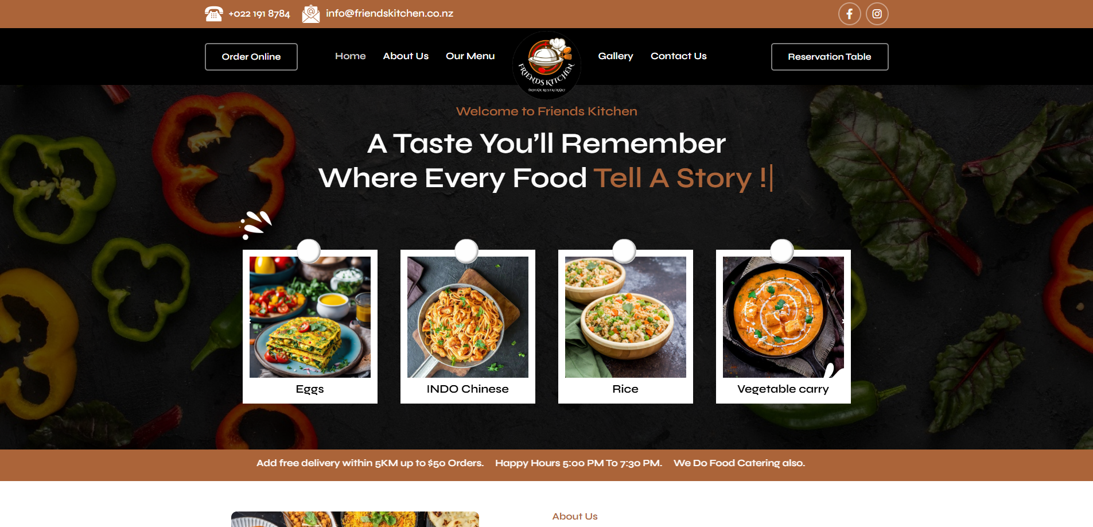Call the phone number +022 191 8784
This screenshot has width=1093, height=527.
(x=259, y=14)
